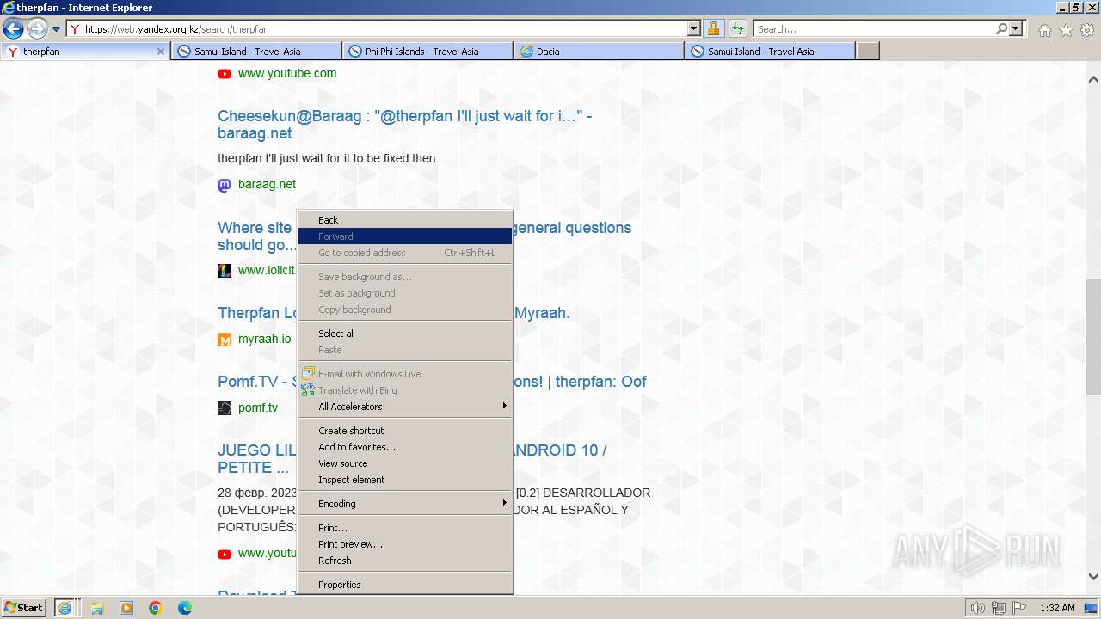
Task: Click Create shortcut menu entry
Action: [405, 431]
